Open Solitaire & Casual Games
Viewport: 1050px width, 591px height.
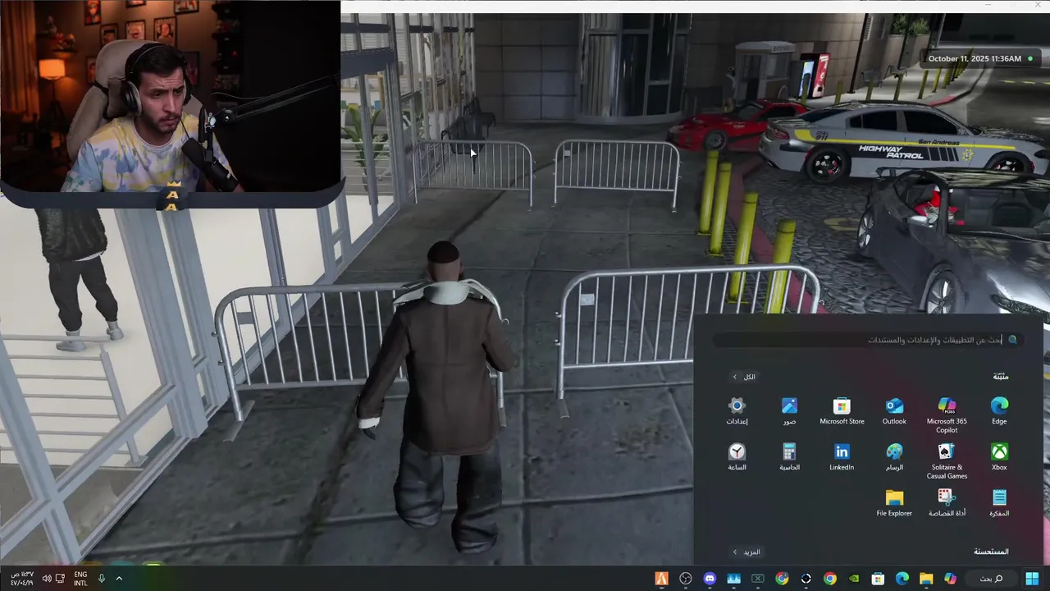[x=947, y=460]
